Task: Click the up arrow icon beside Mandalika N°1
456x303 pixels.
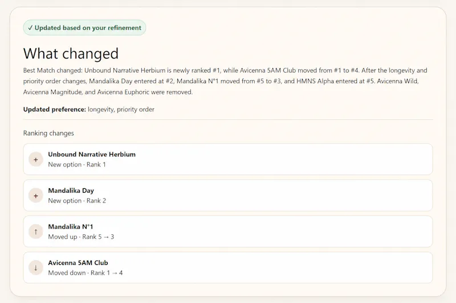Action: point(36,232)
